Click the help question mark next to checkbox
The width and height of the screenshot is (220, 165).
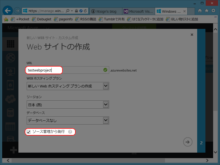point(70,132)
